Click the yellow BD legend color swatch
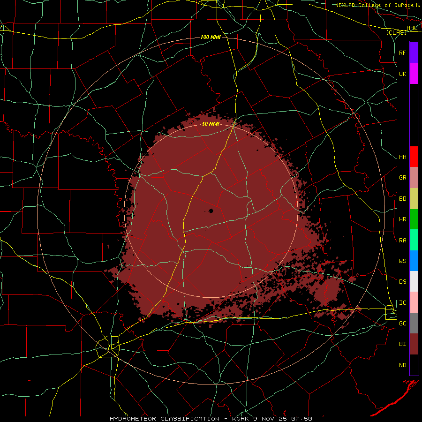The width and height of the screenshot is (422, 422). click(x=414, y=199)
